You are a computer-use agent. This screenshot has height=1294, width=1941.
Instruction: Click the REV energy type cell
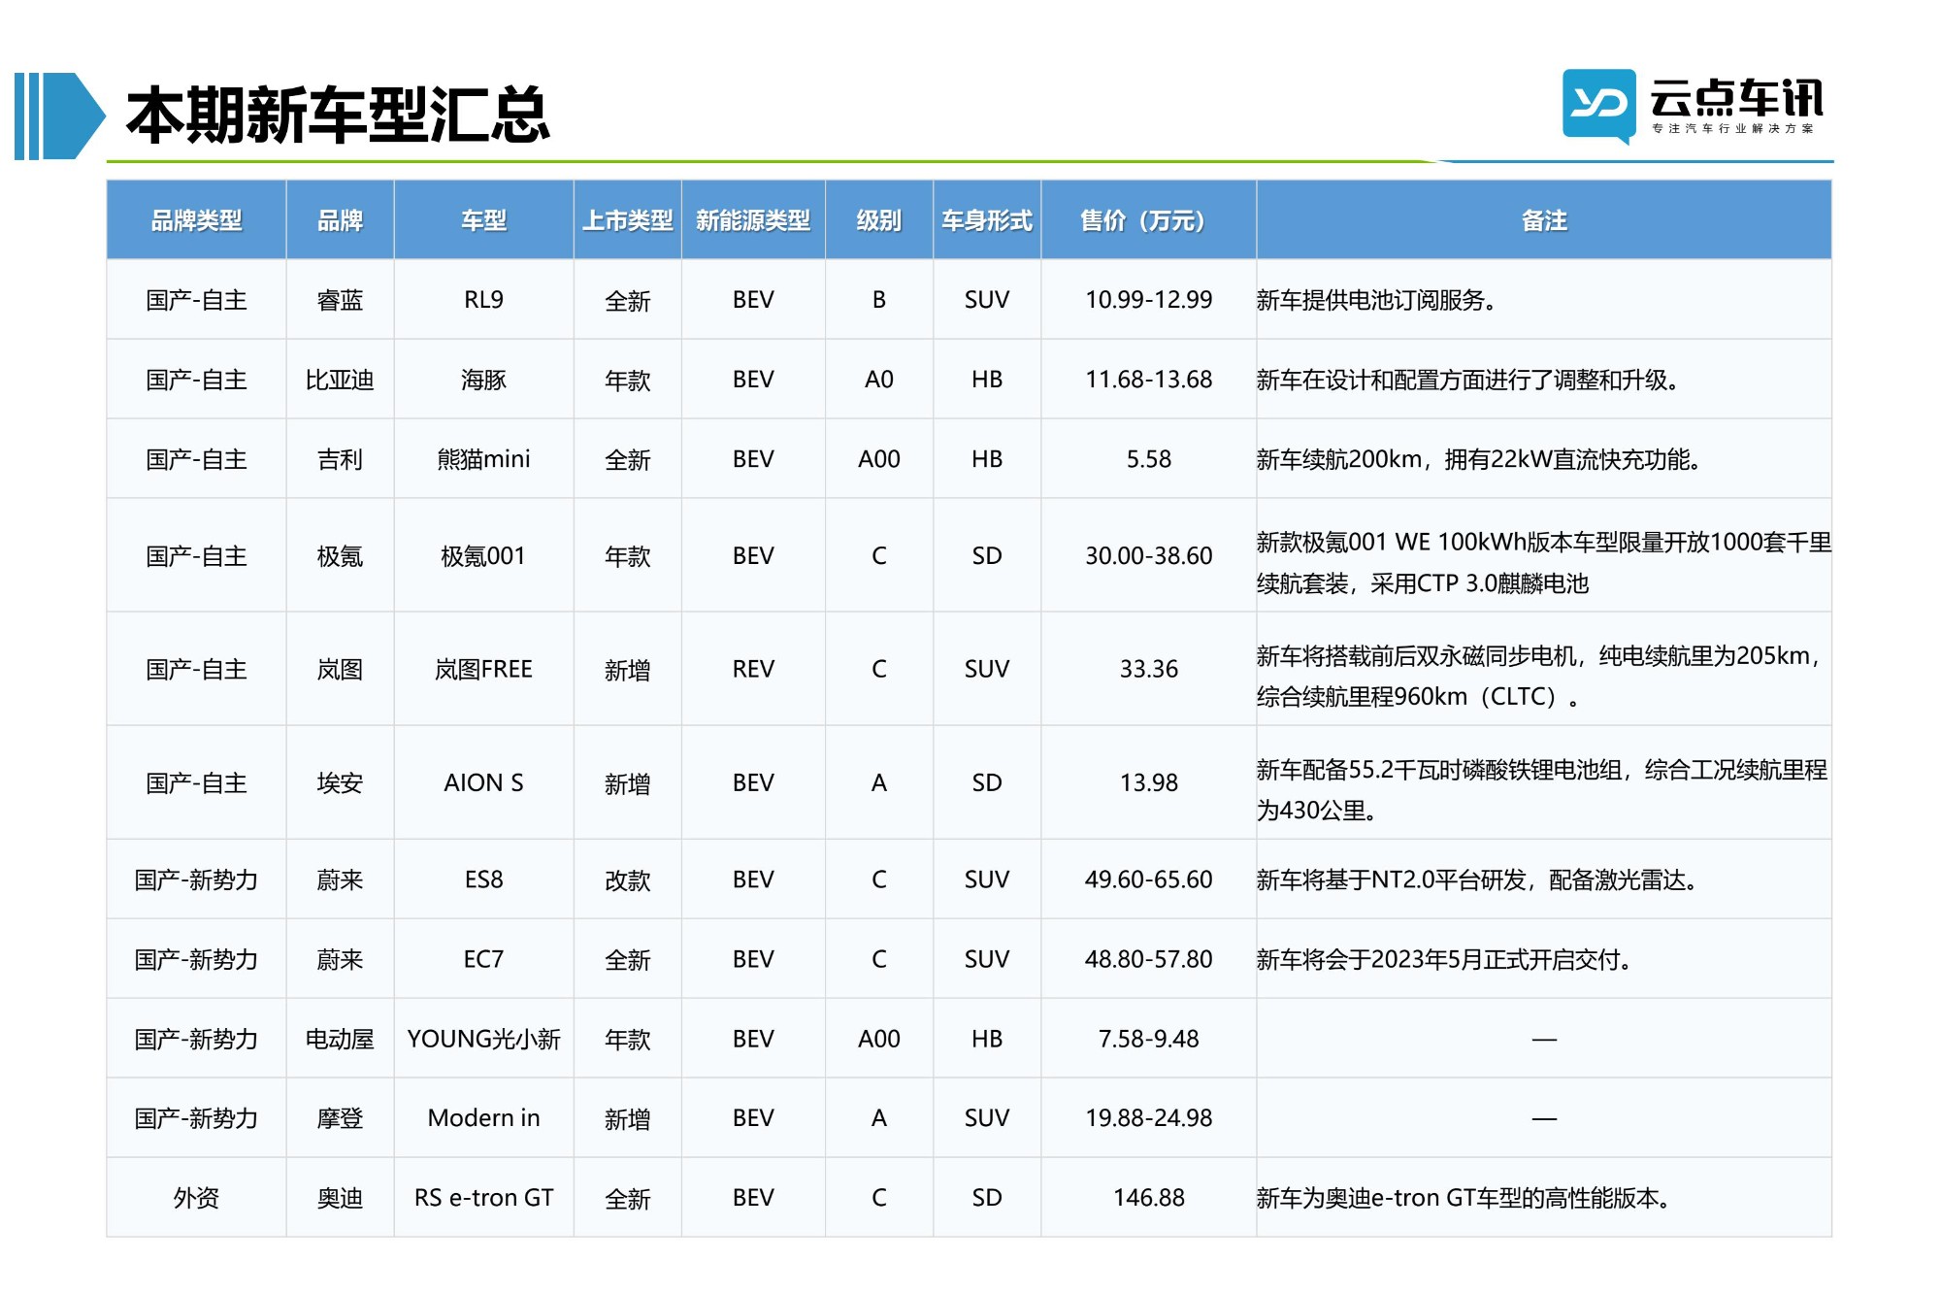(x=753, y=669)
